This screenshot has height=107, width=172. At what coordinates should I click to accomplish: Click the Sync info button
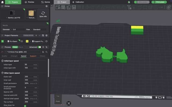coord(43,14)
